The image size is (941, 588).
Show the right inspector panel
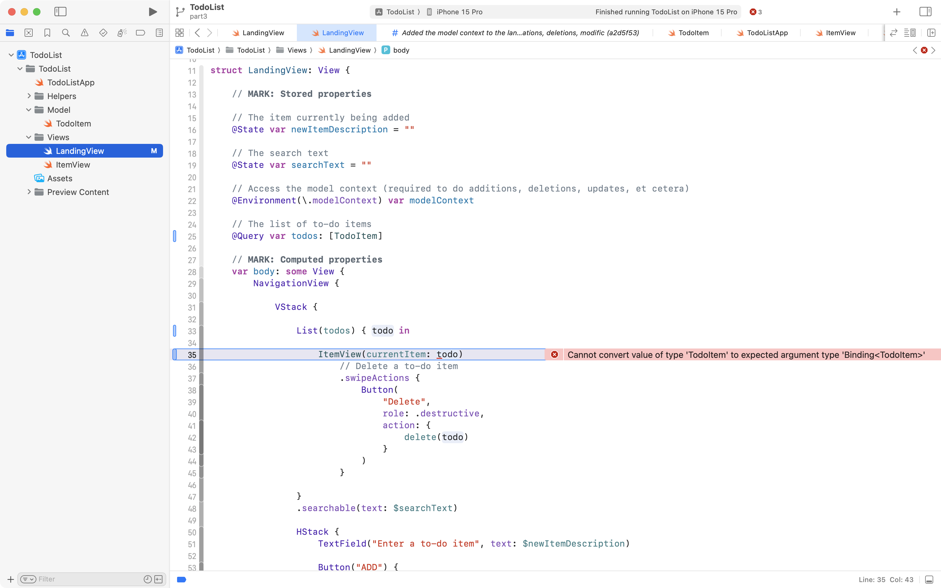point(925,12)
